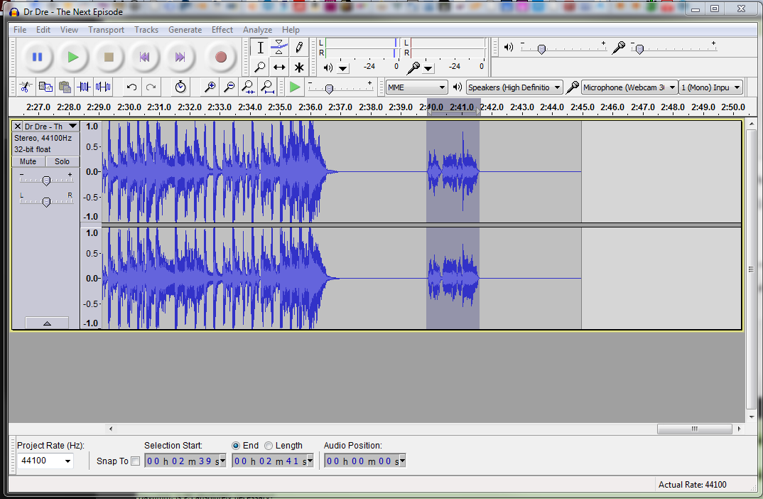763x499 pixels.
Task: Enable the Snap To checkbox
Action: pyautogui.click(x=135, y=461)
